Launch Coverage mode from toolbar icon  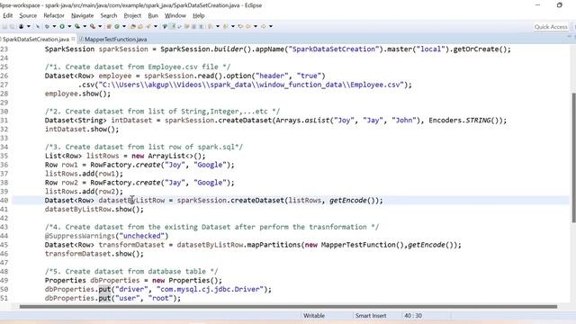point(77,26)
